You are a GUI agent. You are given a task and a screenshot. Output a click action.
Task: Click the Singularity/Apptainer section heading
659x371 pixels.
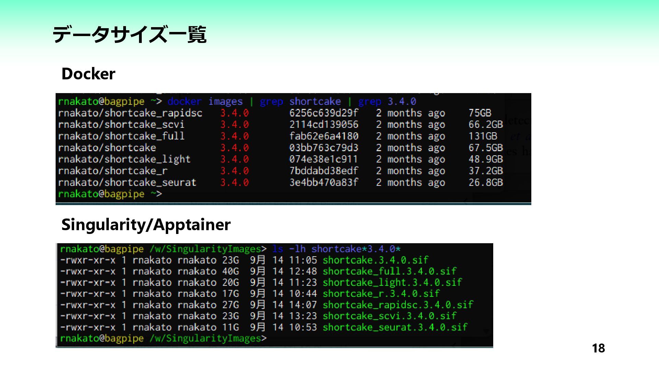click(146, 225)
